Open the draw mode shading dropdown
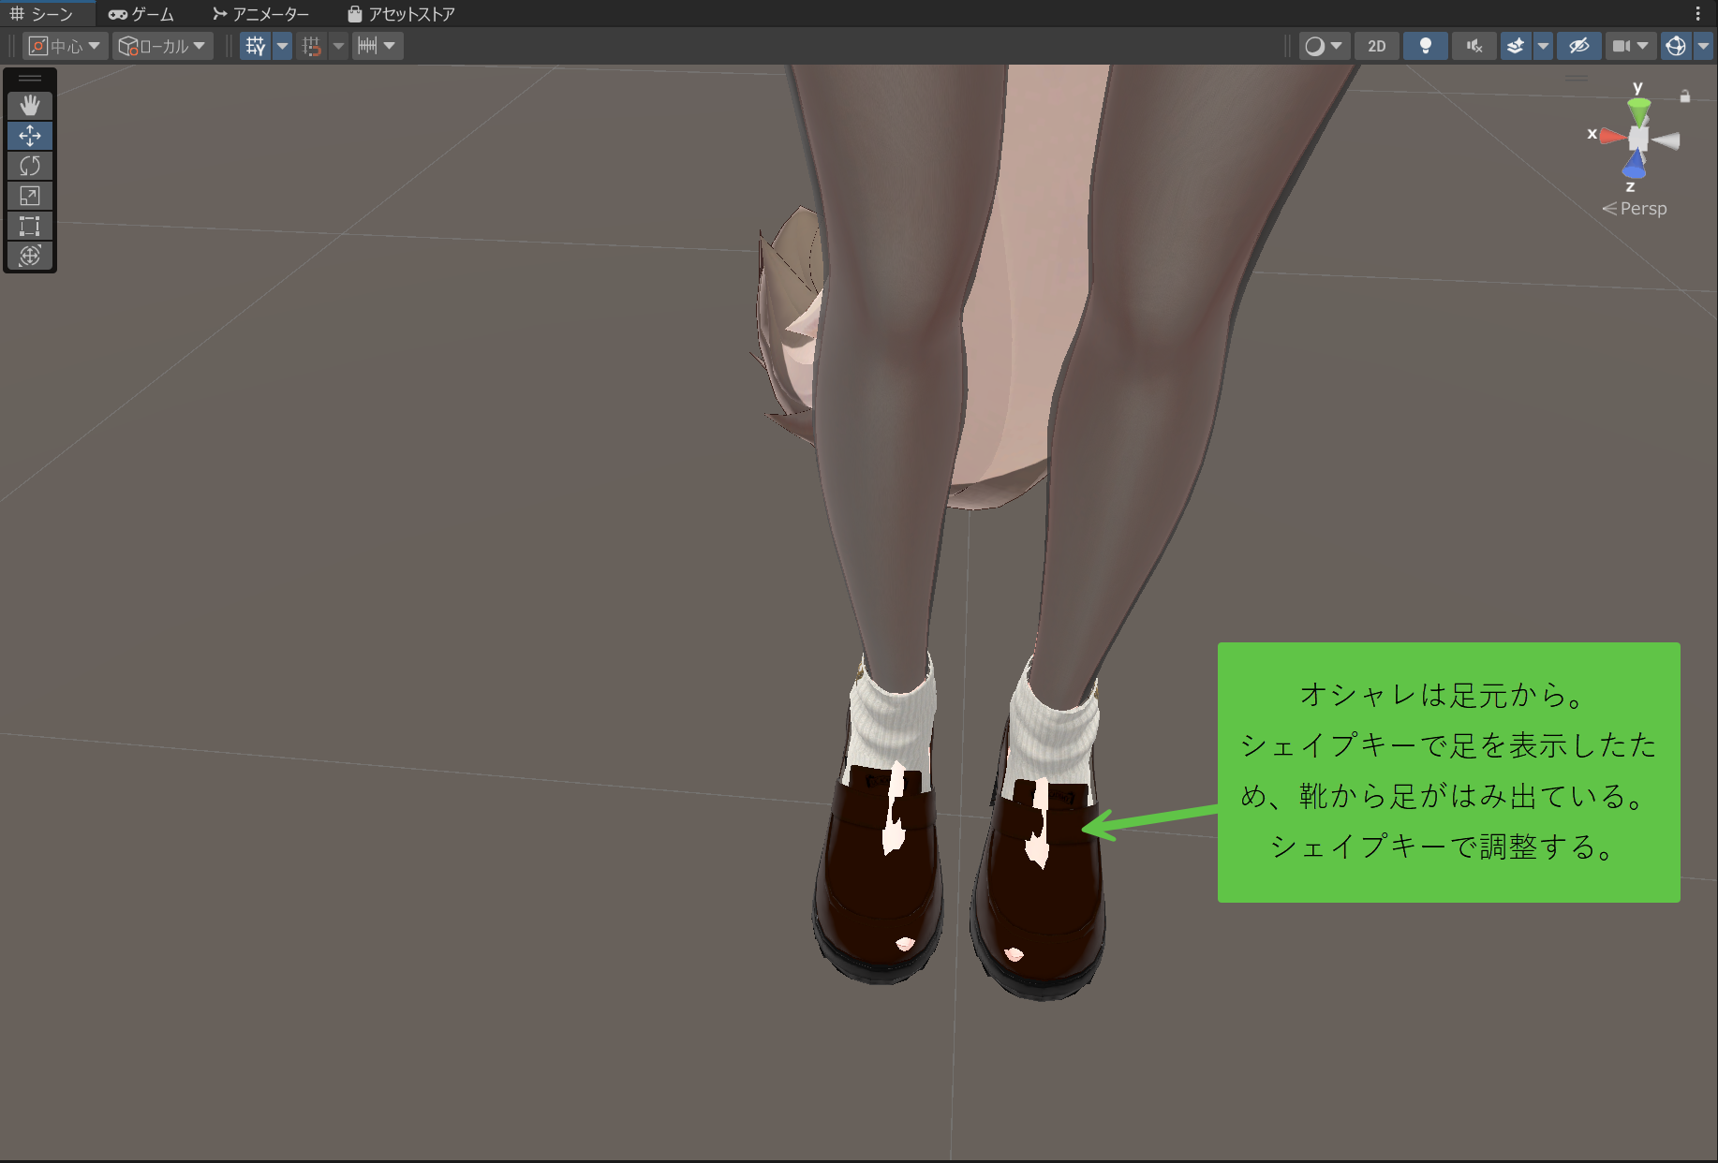1718x1163 pixels. (1325, 46)
